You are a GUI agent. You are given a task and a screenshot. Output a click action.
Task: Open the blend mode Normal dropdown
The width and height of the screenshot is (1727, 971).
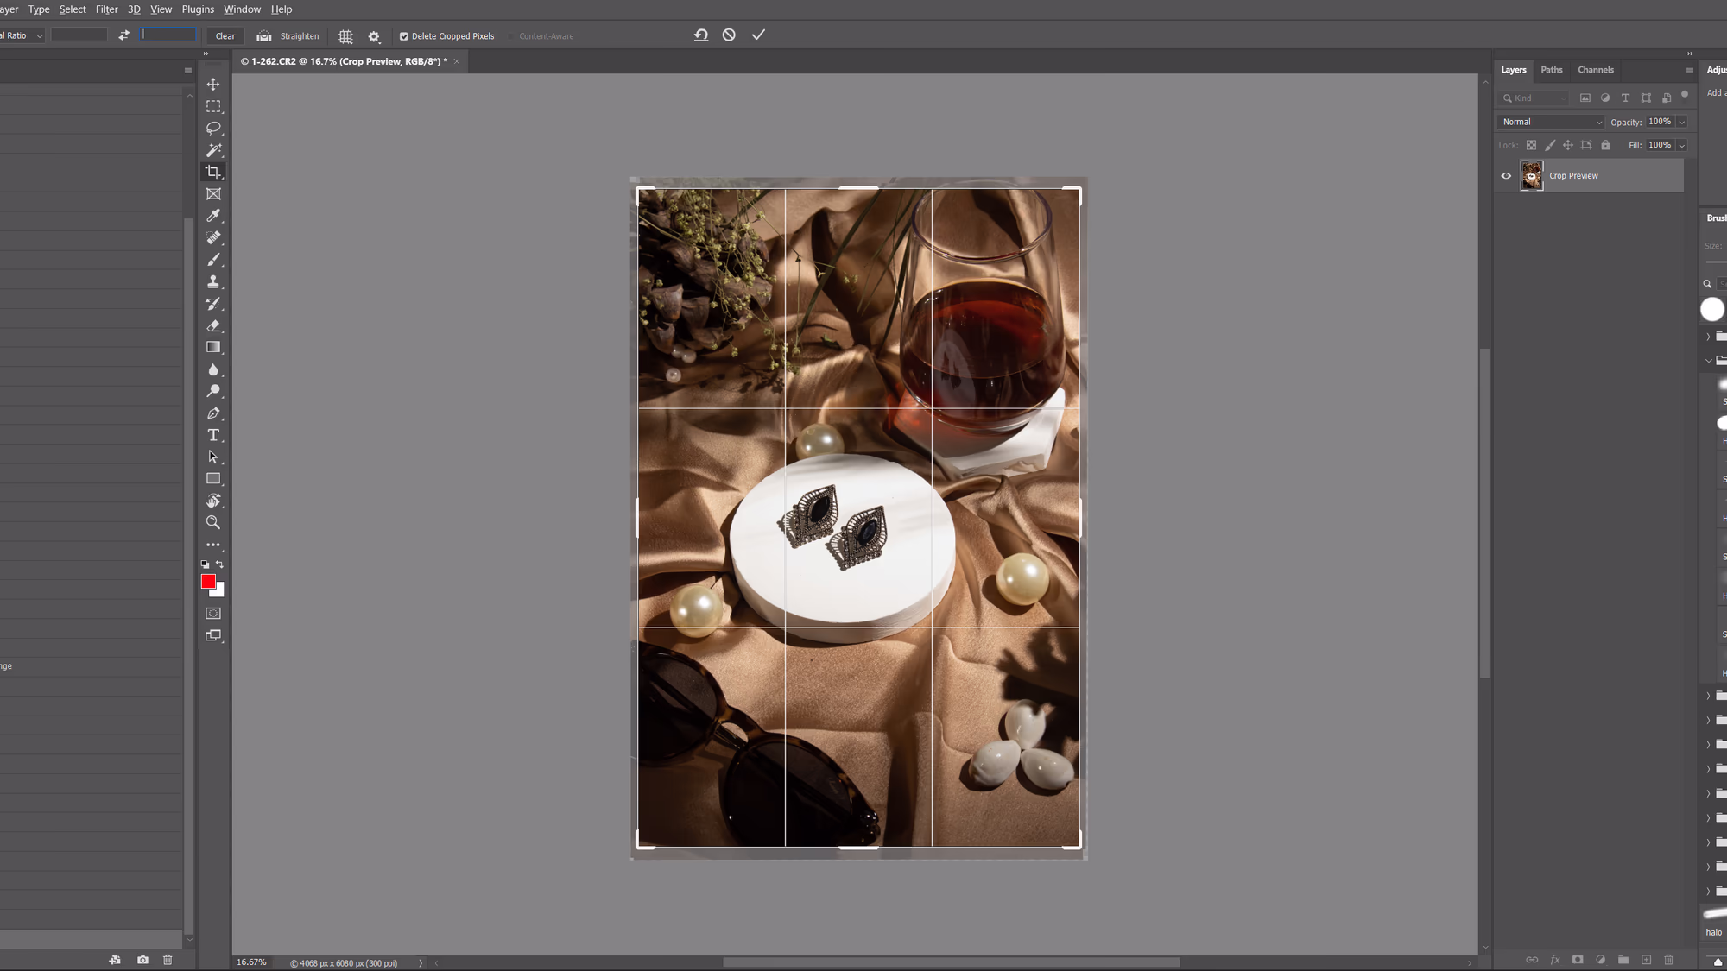coord(1551,122)
